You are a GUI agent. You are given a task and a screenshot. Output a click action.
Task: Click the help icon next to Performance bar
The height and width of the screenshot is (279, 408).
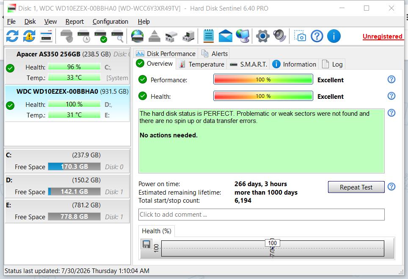pyautogui.click(x=391, y=79)
